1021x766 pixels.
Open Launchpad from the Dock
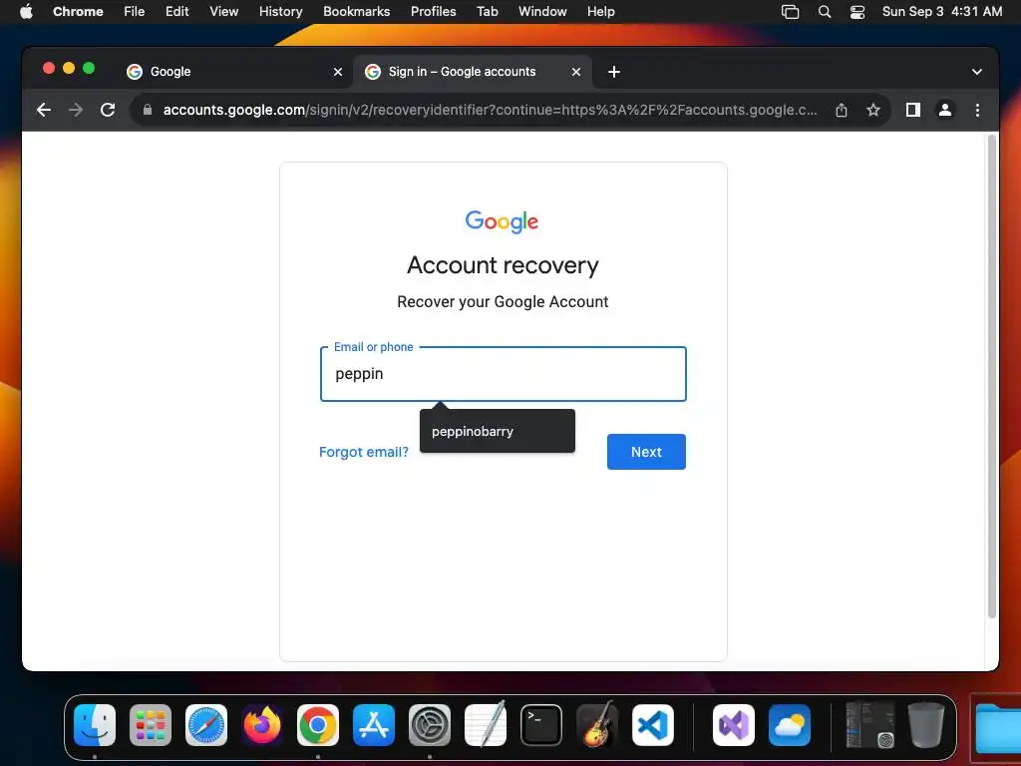coord(151,725)
